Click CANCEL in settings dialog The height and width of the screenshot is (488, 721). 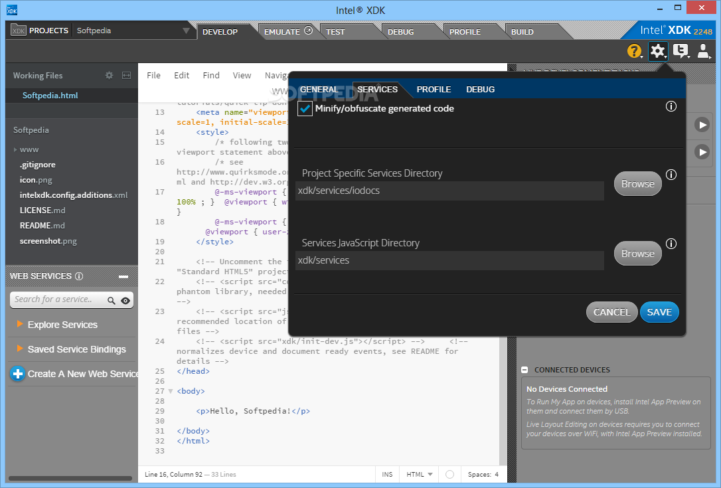tap(611, 312)
